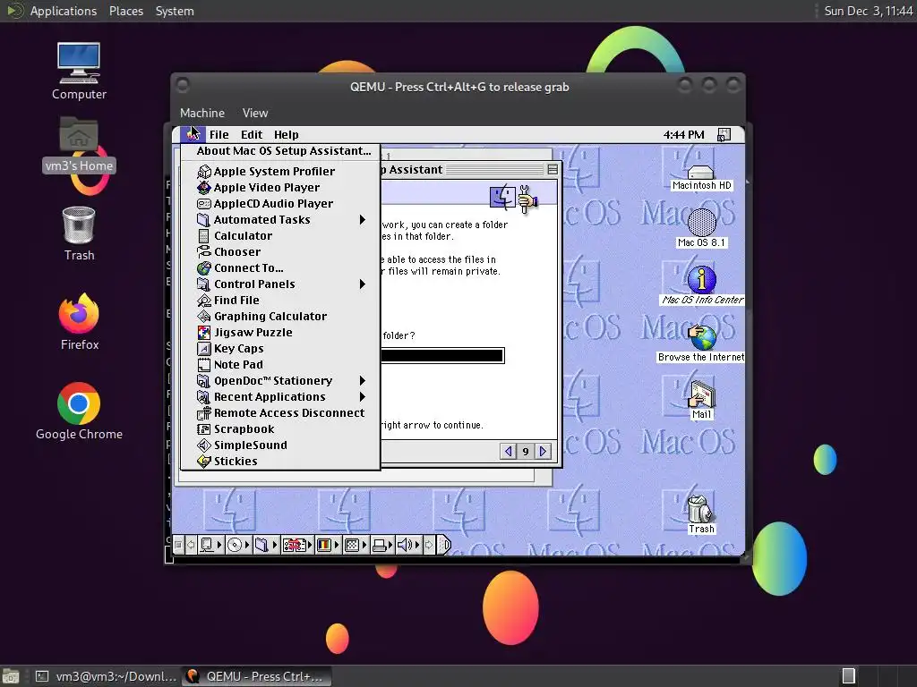
Task: Open the QEMU Machine menu
Action: pos(201,113)
